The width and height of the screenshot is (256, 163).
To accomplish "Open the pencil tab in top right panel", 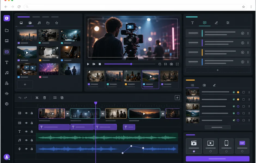I will [x=216, y=23].
